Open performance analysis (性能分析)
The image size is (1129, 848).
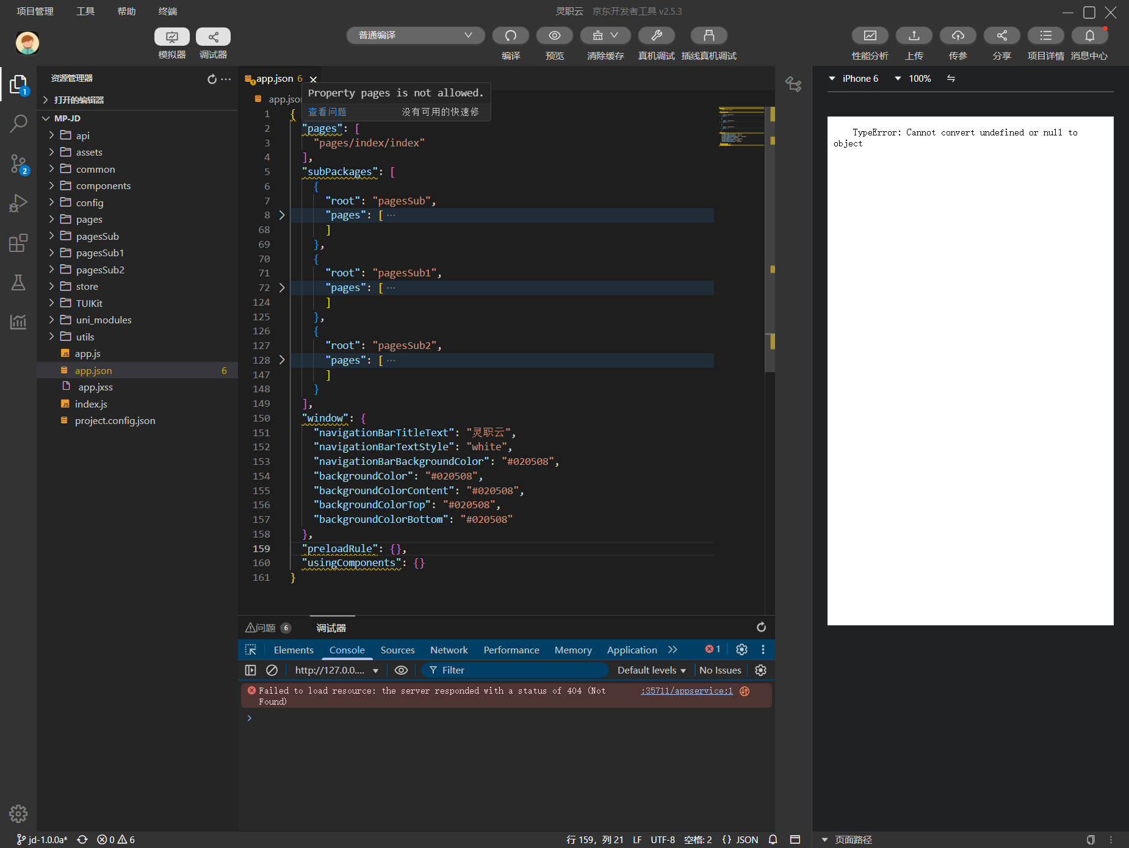[x=870, y=36]
